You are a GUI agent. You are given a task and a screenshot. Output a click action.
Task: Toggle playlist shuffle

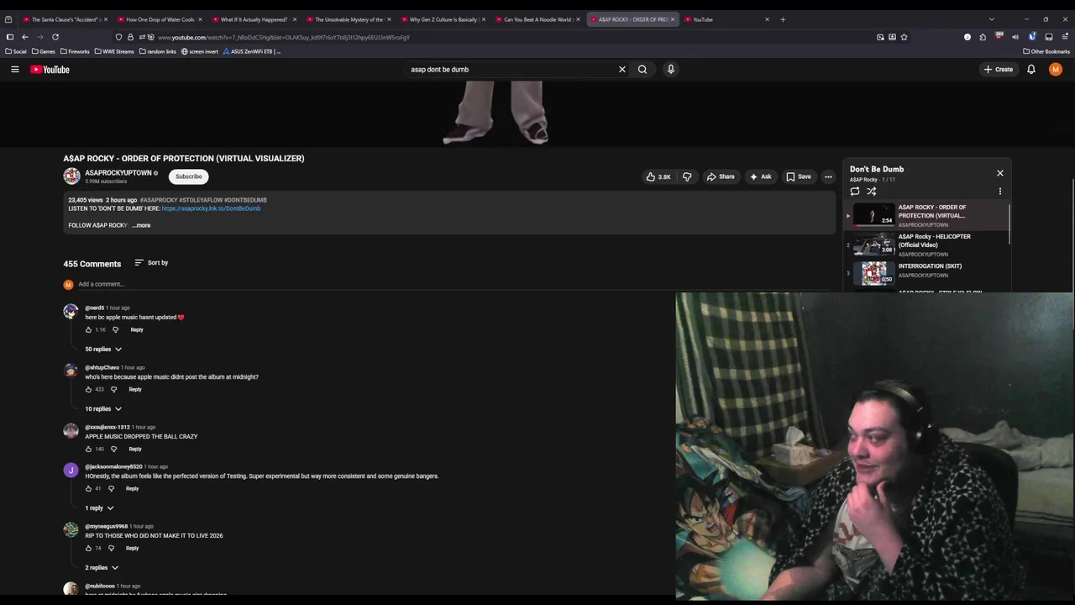[x=872, y=192]
